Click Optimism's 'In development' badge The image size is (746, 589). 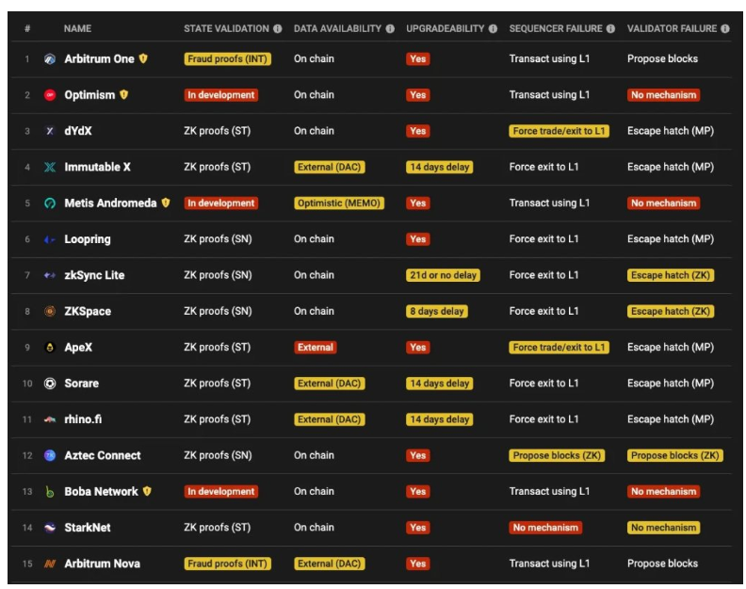[x=220, y=95]
